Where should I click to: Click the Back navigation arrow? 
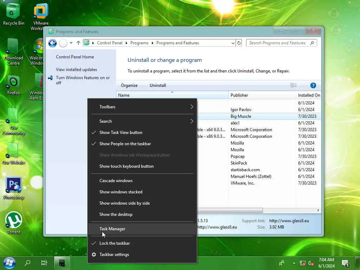coord(53,43)
